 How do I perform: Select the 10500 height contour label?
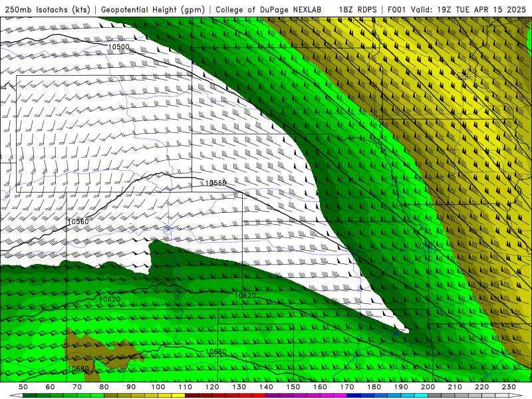pos(118,47)
